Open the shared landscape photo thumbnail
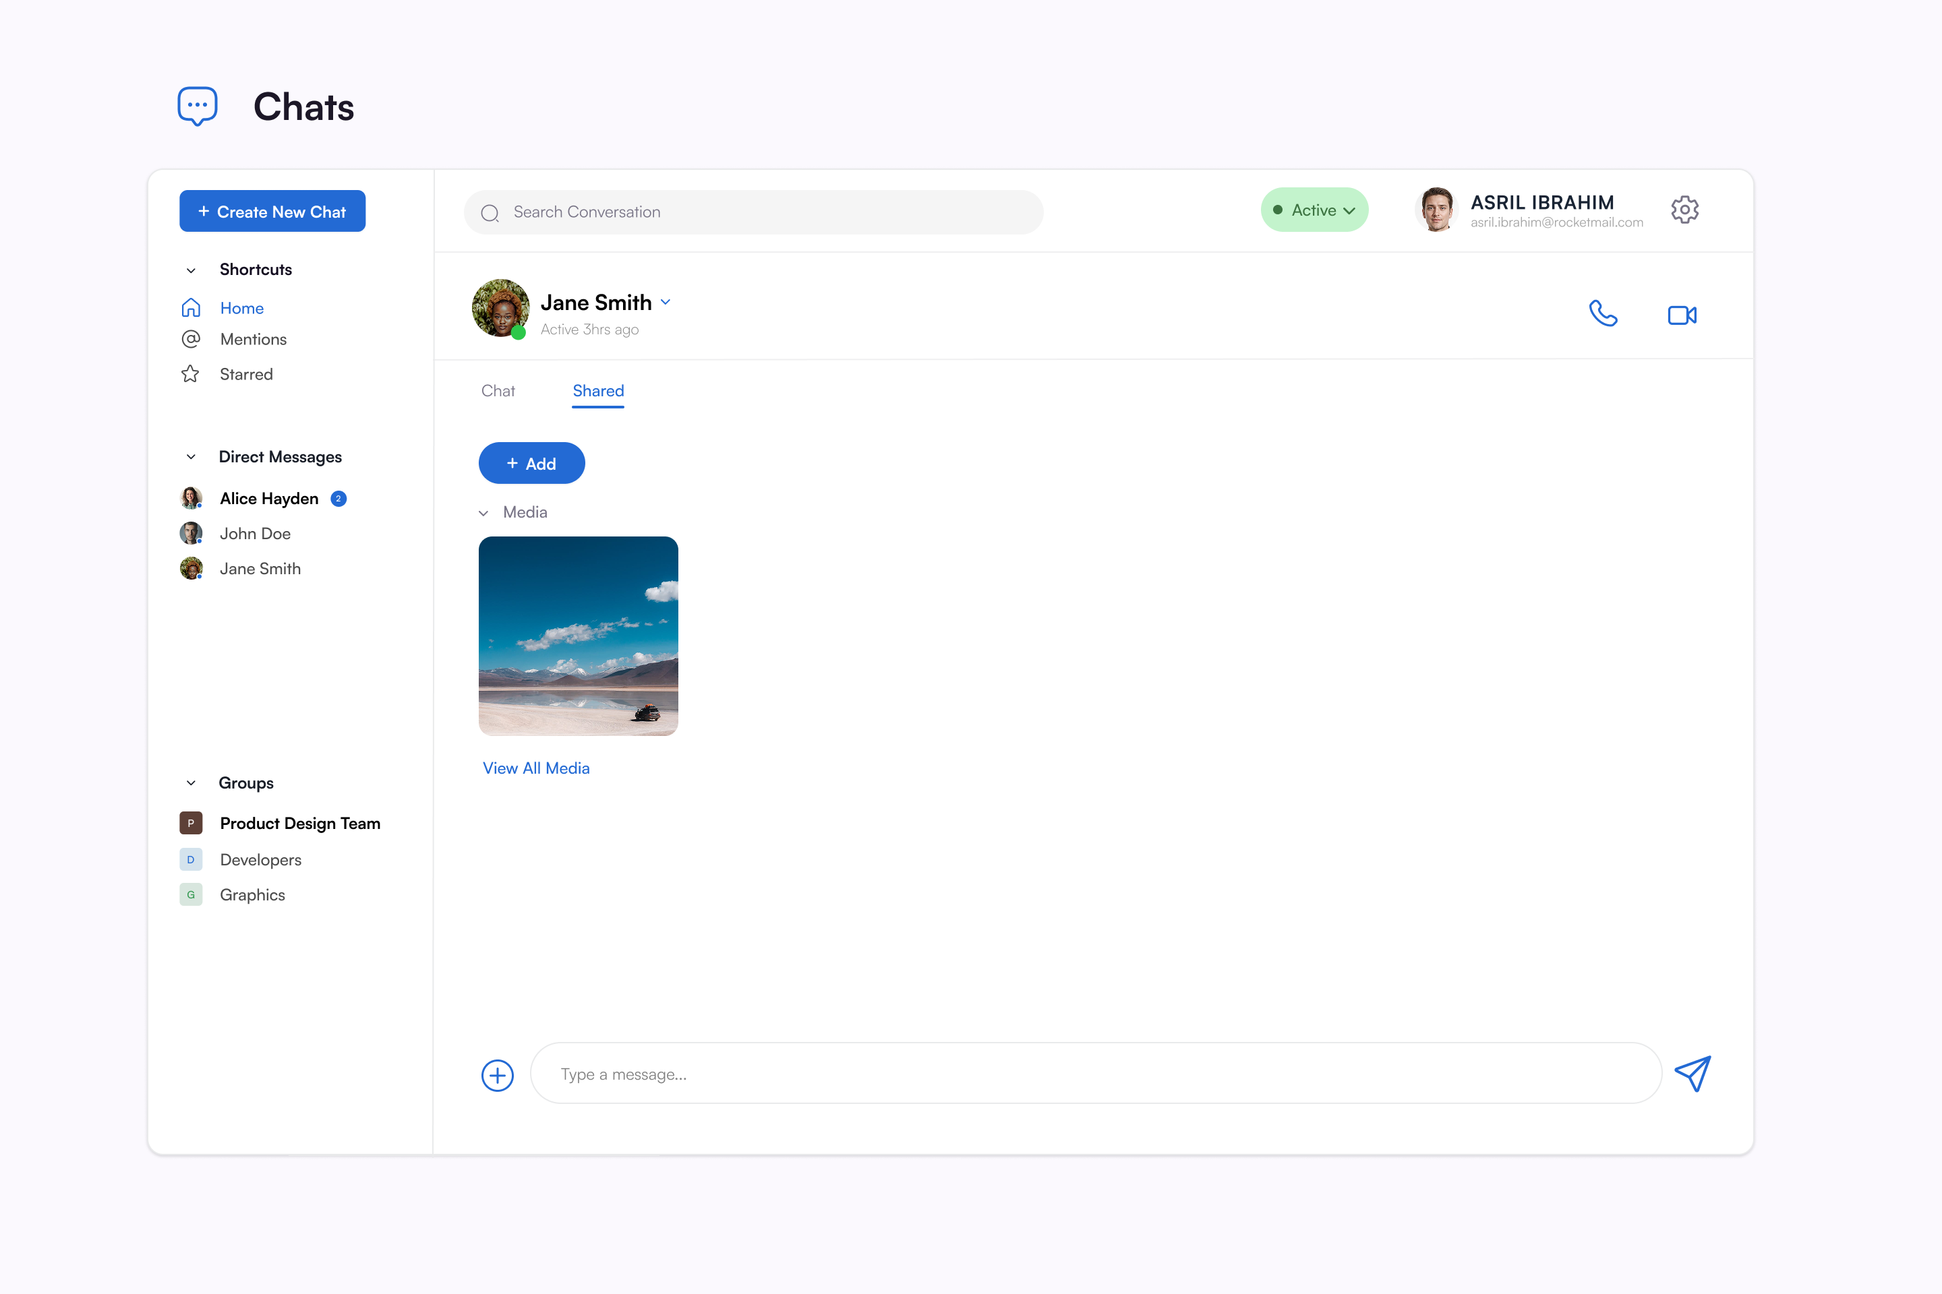 (578, 636)
